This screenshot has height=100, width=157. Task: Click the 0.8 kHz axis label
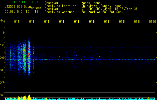click(x=2, y=70)
